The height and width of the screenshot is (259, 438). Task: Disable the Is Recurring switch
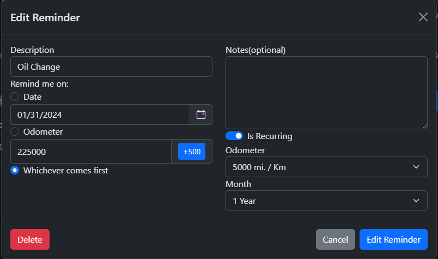click(234, 136)
